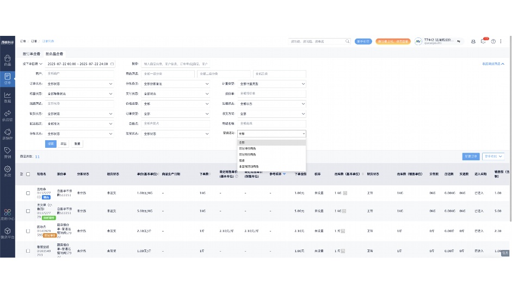Check the first product row checkbox
Image resolution: width=512 pixels, height=294 pixels.
click(28, 193)
